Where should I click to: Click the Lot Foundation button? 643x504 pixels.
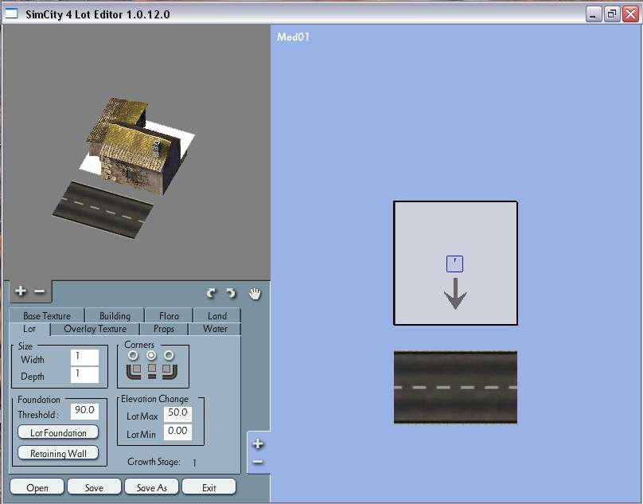coord(58,432)
